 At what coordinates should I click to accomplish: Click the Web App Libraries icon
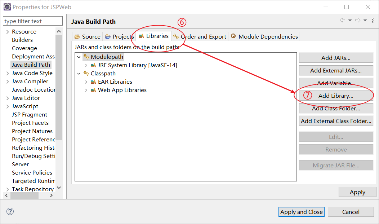pos(93,90)
